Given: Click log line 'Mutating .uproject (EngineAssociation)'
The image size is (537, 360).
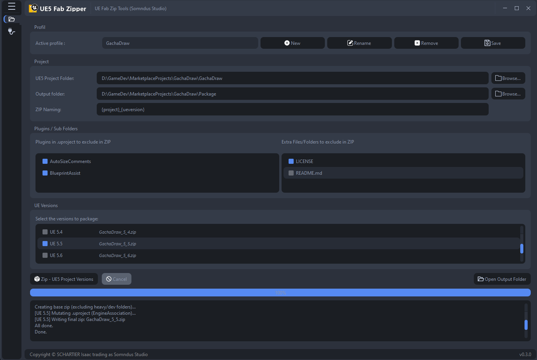Looking at the screenshot, I should coord(85,313).
